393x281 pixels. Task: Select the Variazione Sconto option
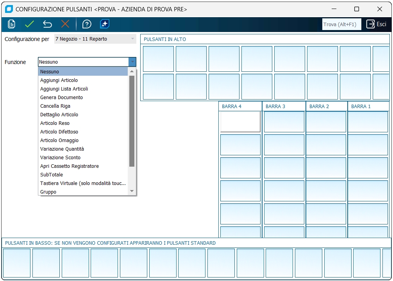(60, 158)
